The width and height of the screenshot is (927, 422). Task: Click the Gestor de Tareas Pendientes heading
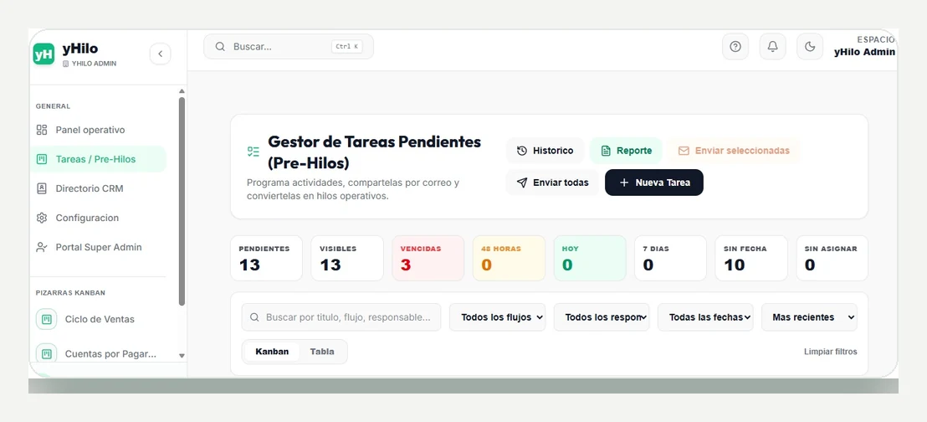point(374,152)
